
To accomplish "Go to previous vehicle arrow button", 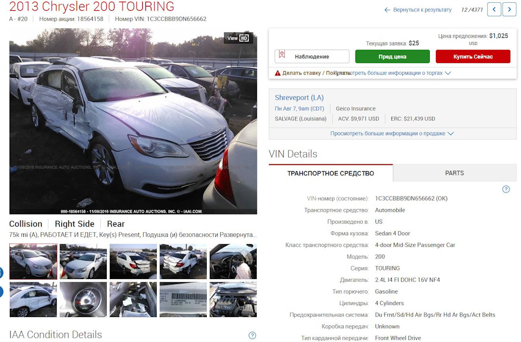I will [494, 9].
